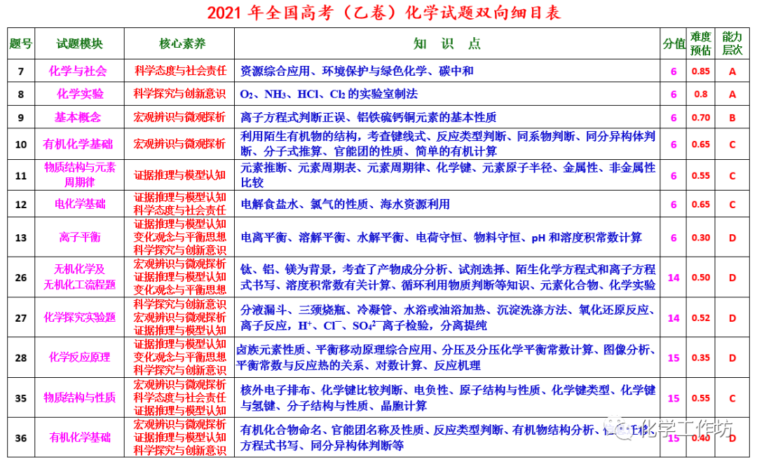Click ability level D in row 13
Screen dimensions: 757x462
click(x=732, y=238)
